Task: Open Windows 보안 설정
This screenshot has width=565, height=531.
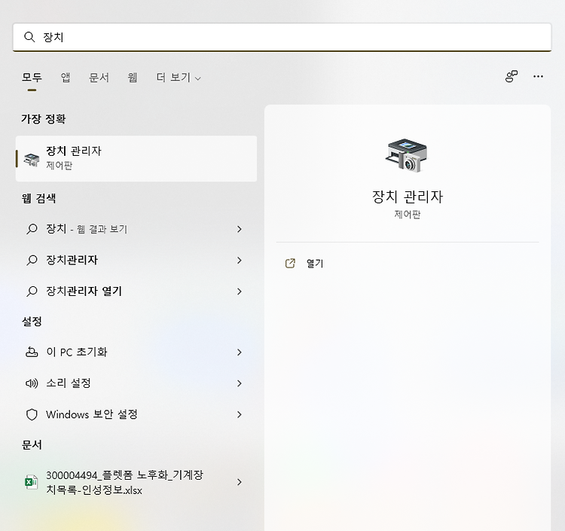Action: click(x=136, y=414)
